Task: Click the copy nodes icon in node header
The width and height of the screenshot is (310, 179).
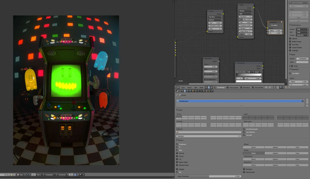Action: [x=286, y=87]
